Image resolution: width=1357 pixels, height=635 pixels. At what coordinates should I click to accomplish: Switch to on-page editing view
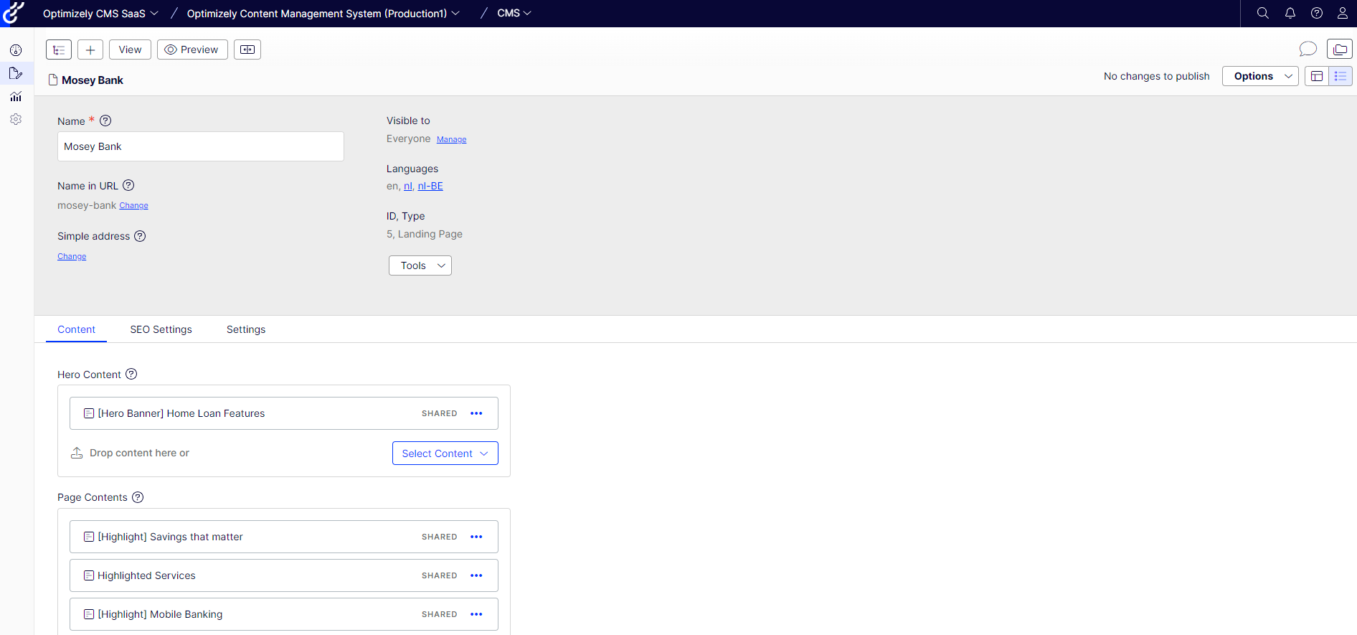[x=1317, y=76]
